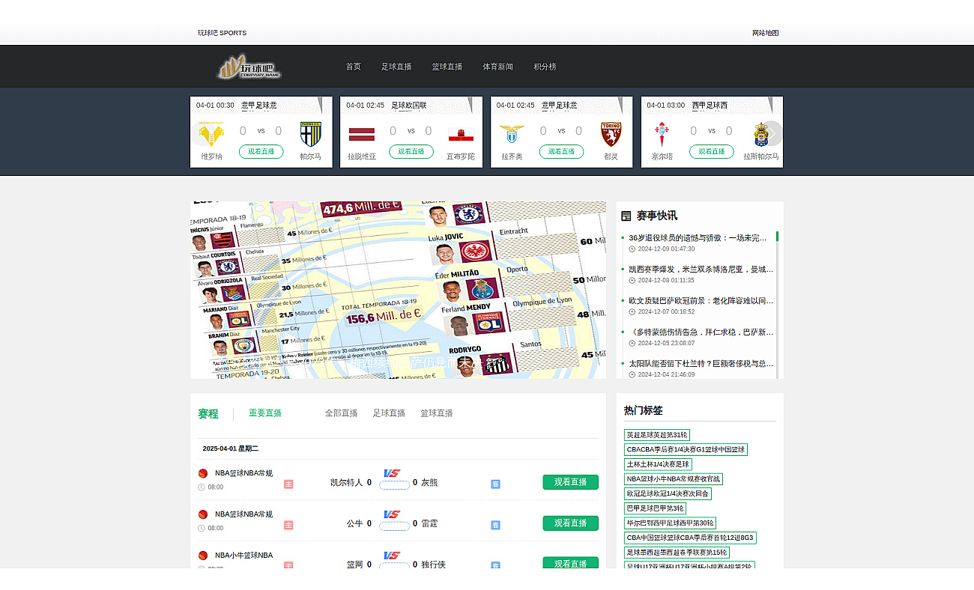The width and height of the screenshot is (974, 590).
Task: Click the 直布罗陀 flag icon
Action: (x=461, y=134)
